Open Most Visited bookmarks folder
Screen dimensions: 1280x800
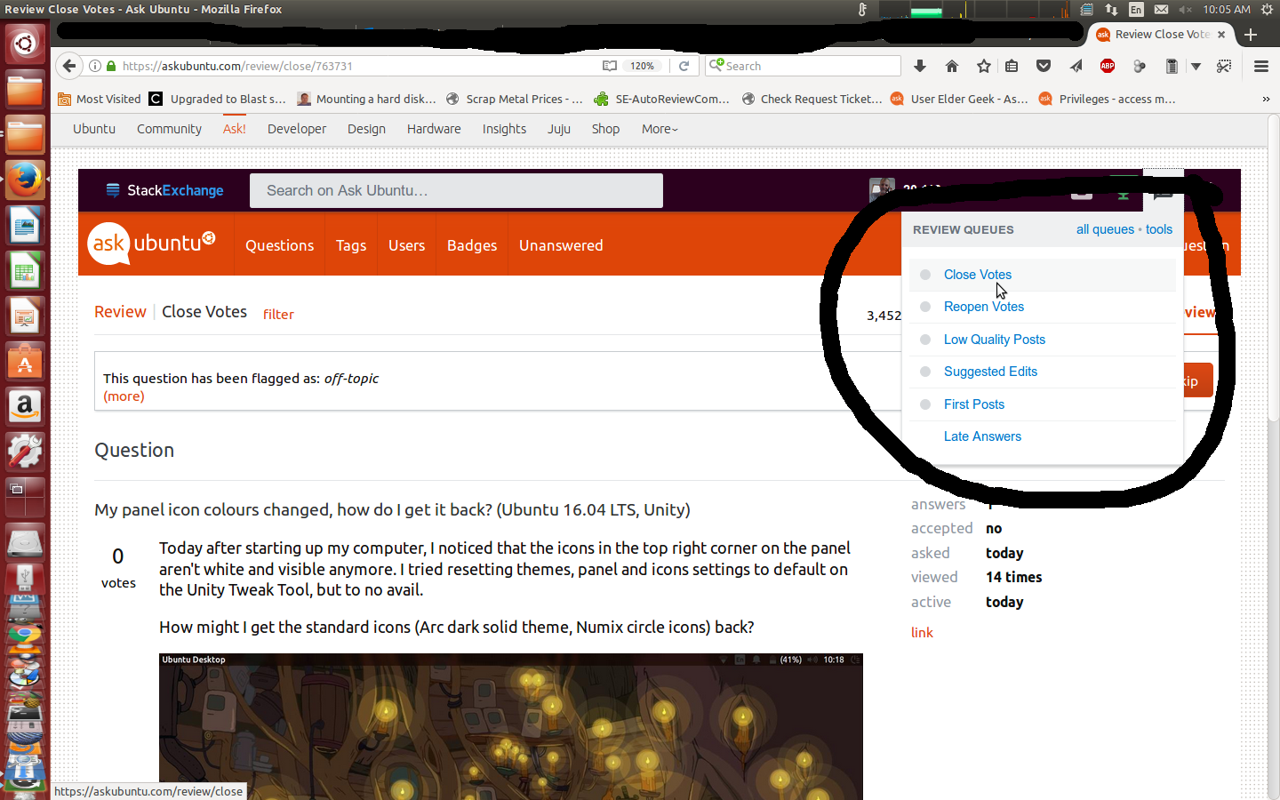click(100, 99)
